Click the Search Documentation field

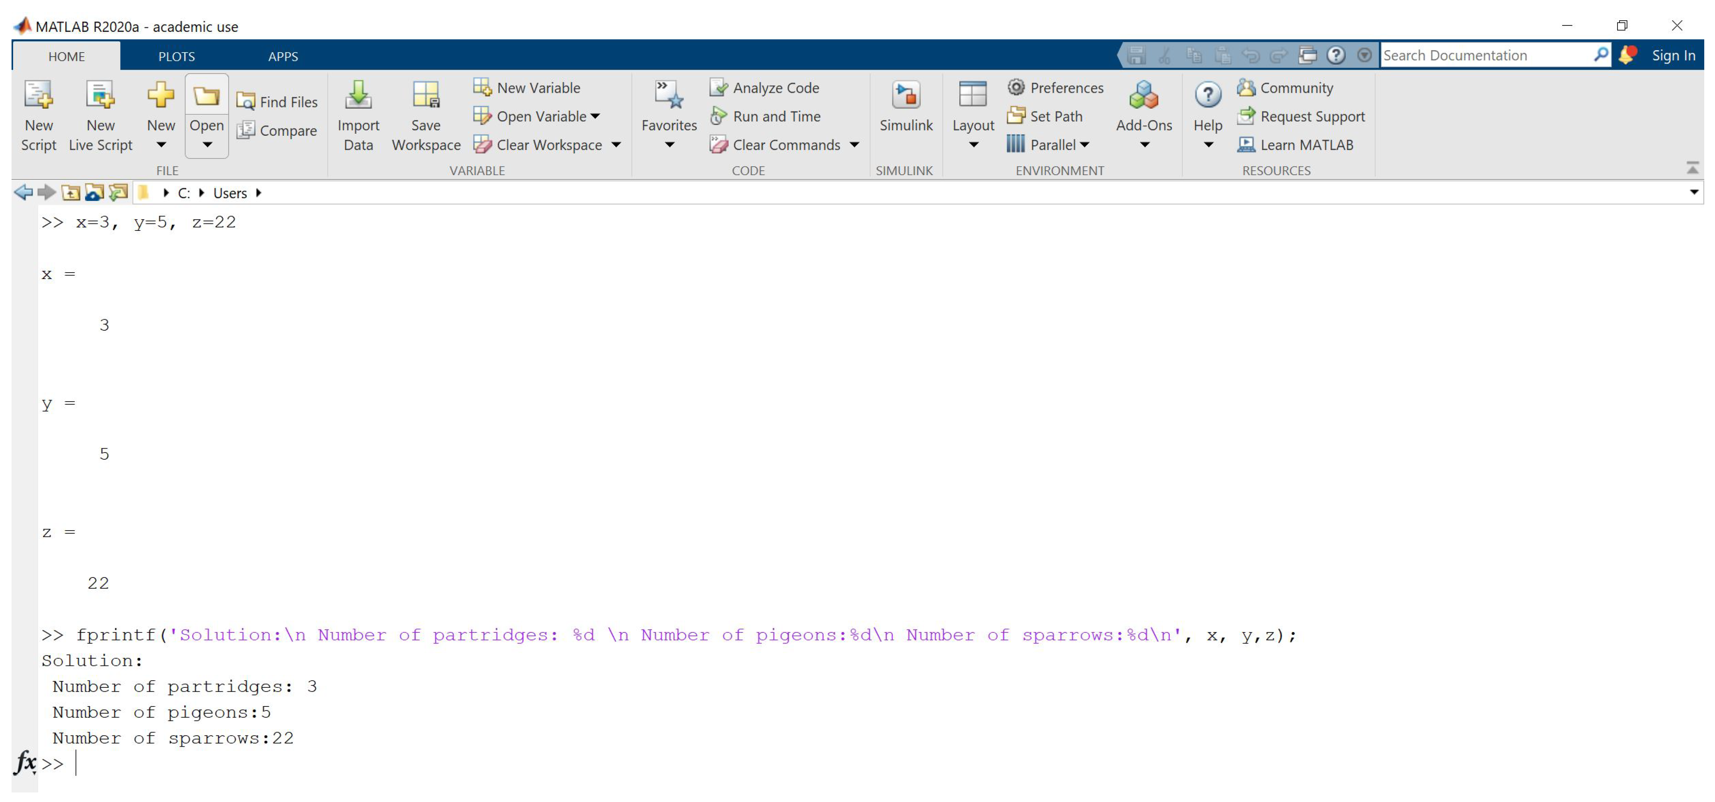(1485, 55)
